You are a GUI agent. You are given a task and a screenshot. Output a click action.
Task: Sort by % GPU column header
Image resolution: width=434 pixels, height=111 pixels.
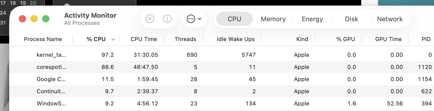[345, 39]
